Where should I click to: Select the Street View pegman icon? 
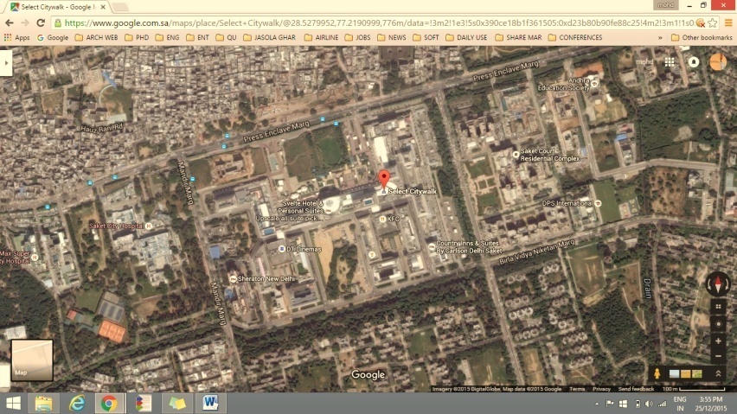[657, 373]
